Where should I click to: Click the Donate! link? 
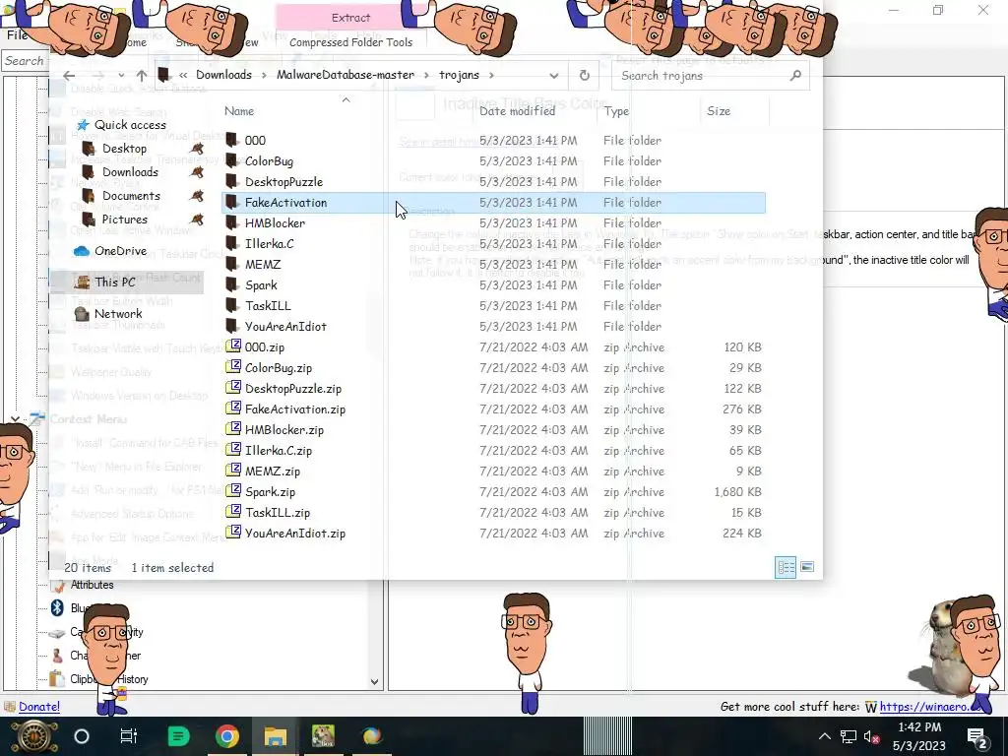pos(39,707)
